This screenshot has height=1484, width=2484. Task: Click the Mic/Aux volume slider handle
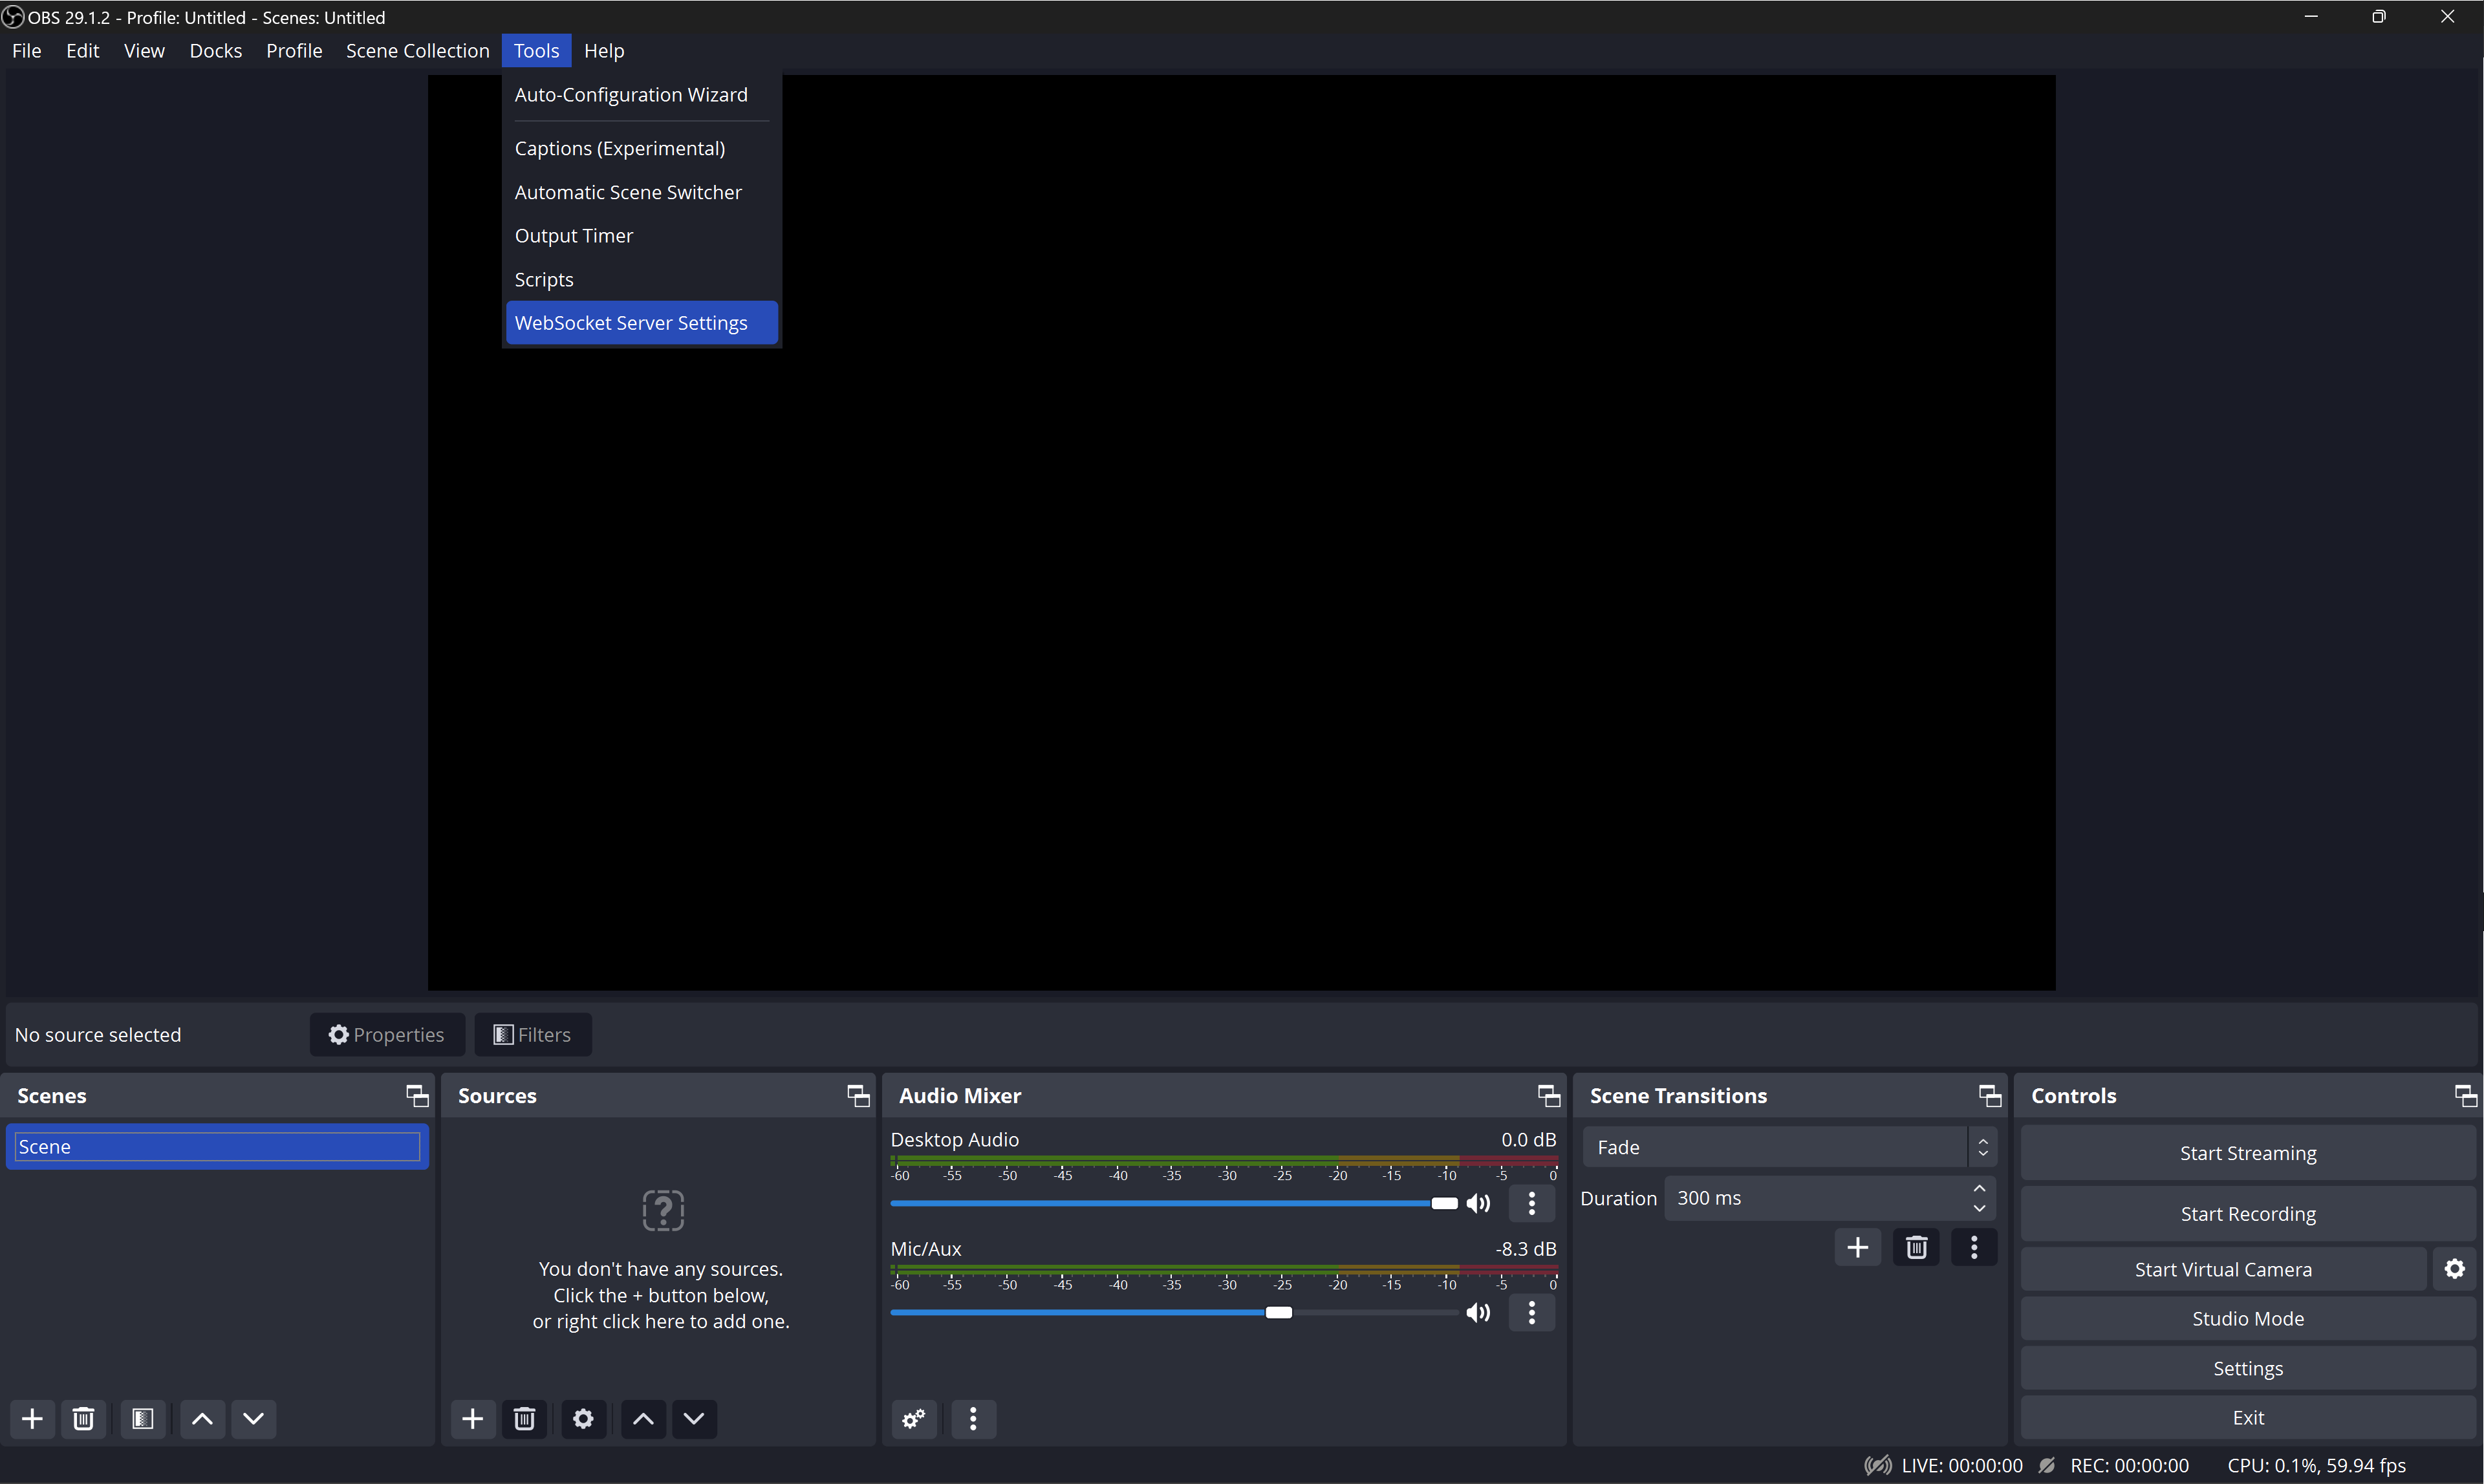(1278, 1312)
